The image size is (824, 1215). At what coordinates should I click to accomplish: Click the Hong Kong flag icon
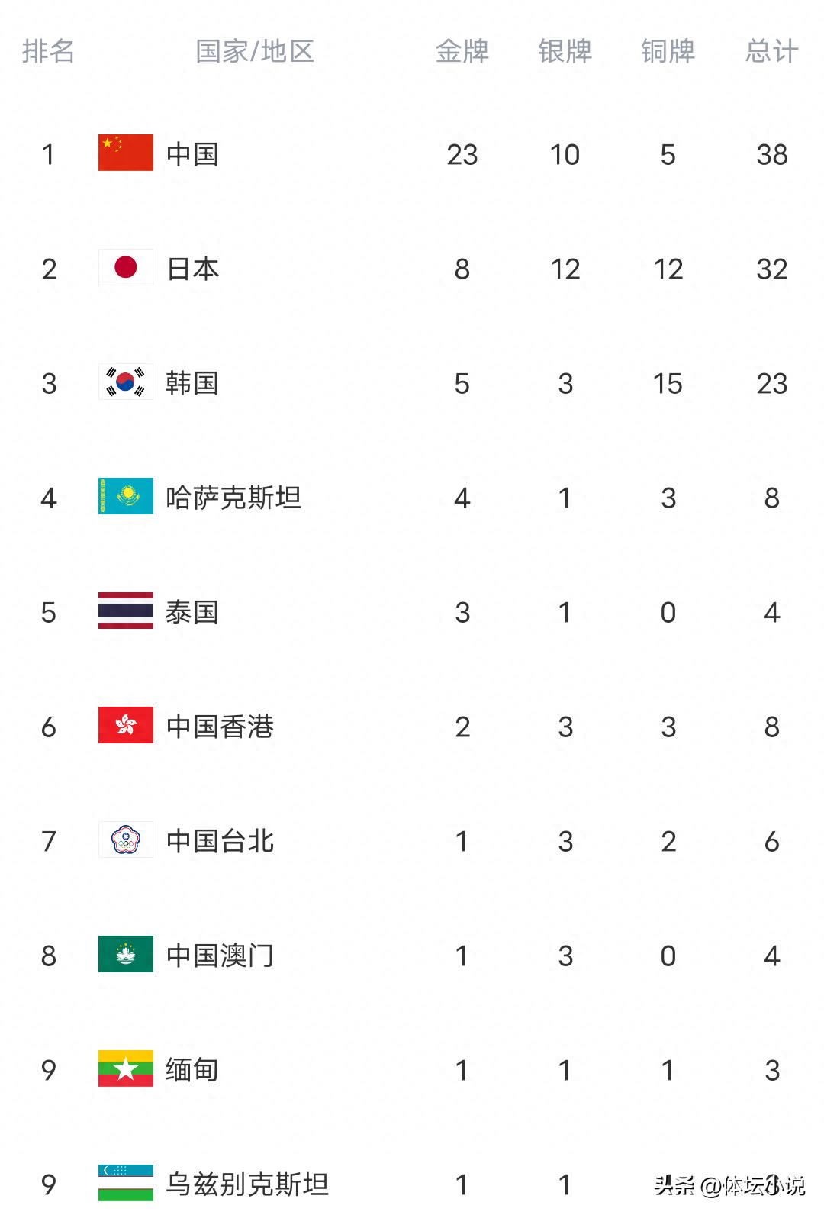pyautogui.click(x=126, y=725)
